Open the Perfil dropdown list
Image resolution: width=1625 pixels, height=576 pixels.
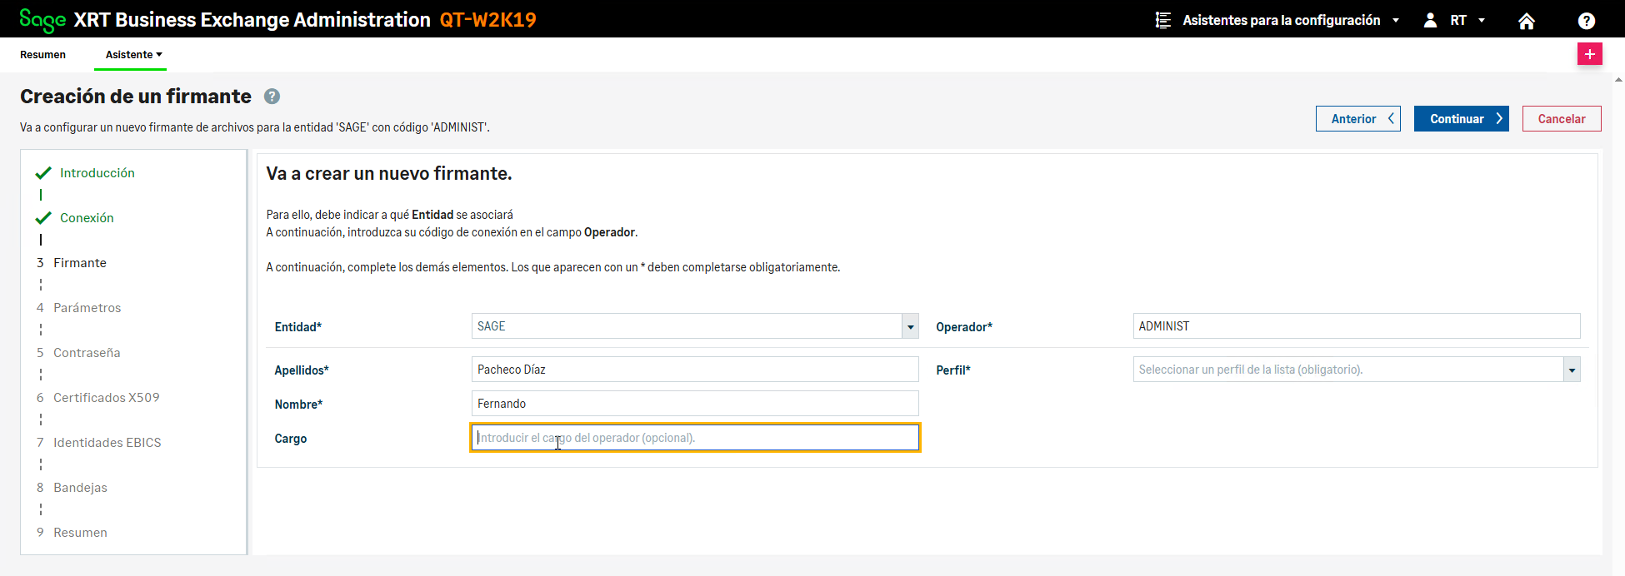[x=1571, y=370]
